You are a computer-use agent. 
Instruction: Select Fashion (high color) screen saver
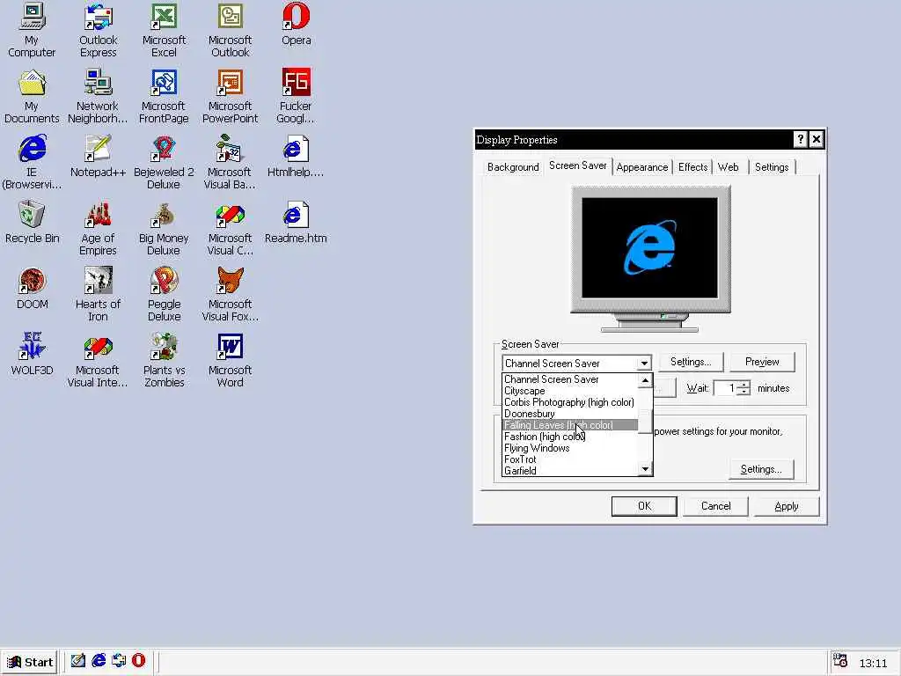[x=569, y=437]
